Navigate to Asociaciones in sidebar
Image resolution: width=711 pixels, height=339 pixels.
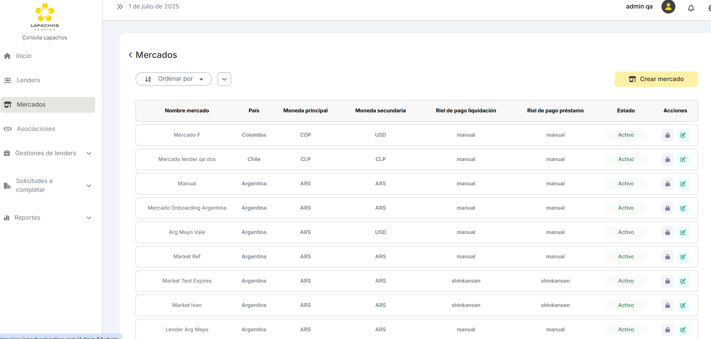[36, 129]
